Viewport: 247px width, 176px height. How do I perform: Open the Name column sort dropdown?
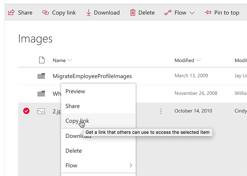(x=70, y=60)
